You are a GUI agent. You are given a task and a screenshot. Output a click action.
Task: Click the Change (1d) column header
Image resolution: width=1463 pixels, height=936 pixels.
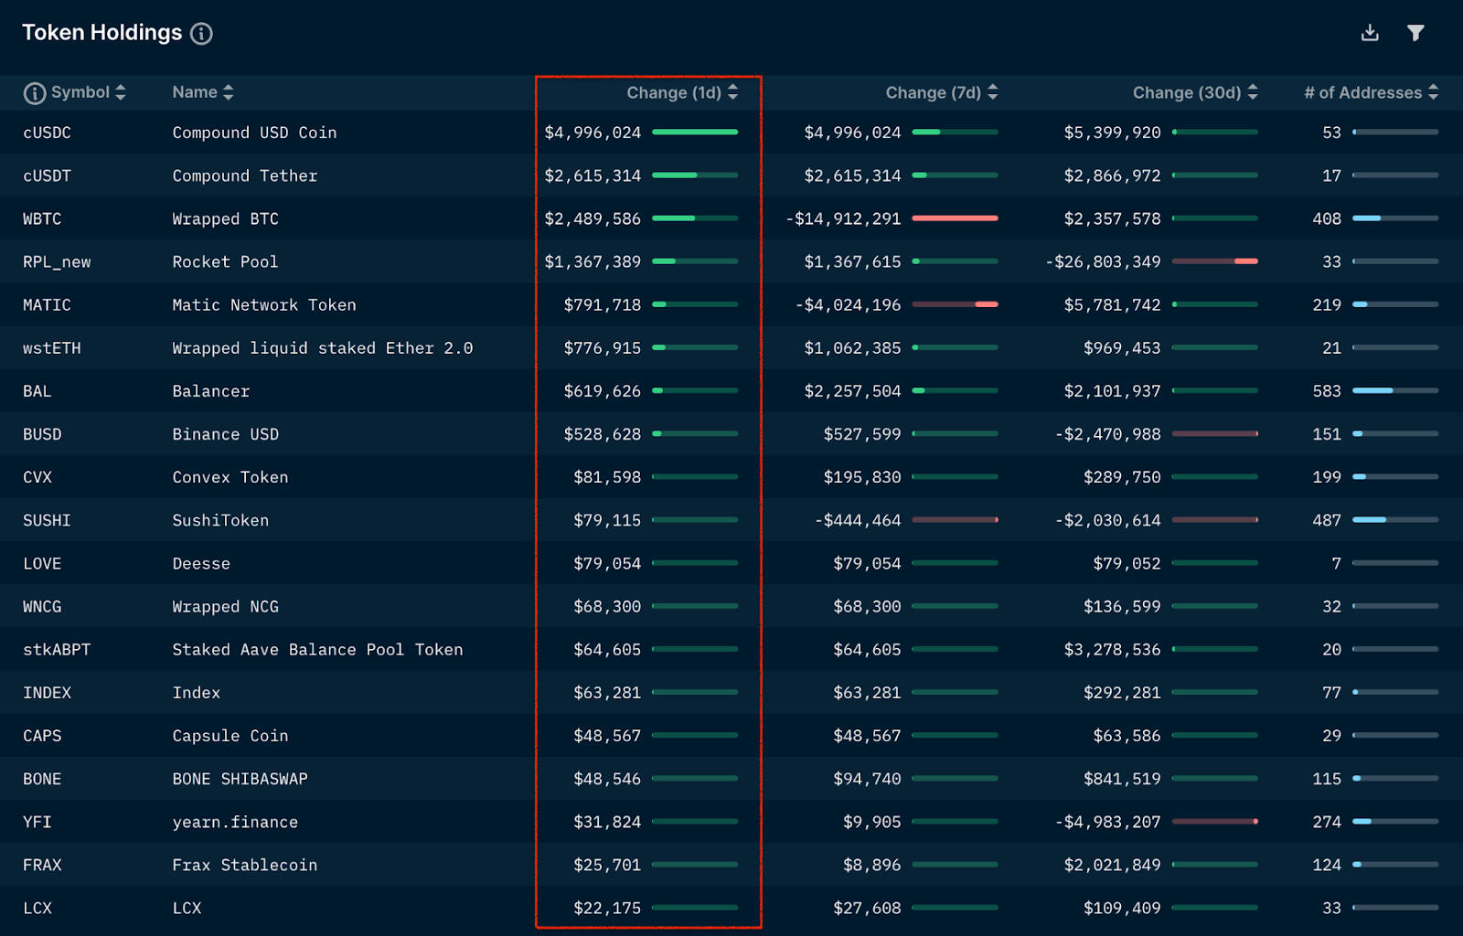[x=674, y=92]
